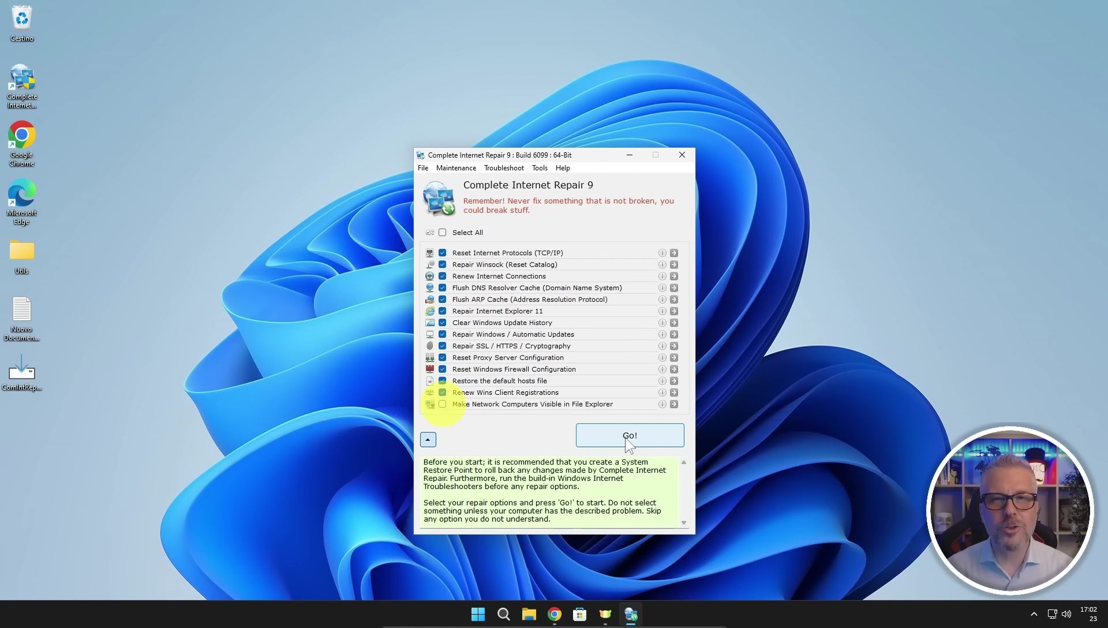1108x628 pixels.
Task: Run arrow for Renew Internet Connections
Action: pyautogui.click(x=673, y=276)
